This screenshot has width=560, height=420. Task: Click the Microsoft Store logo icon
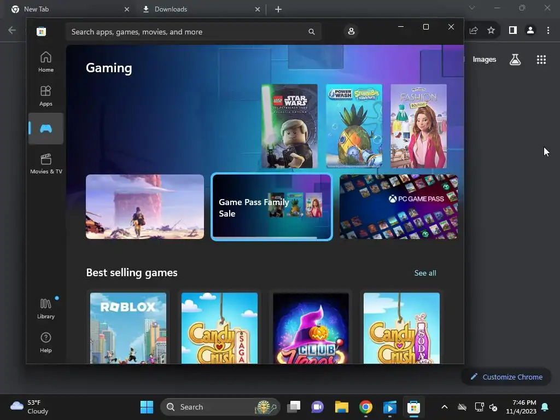click(x=41, y=31)
